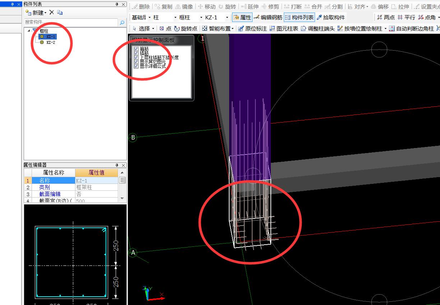This screenshot has height=305, width=440.
Task: Select the 旋转点 draw tool
Action: pyautogui.click(x=186, y=28)
